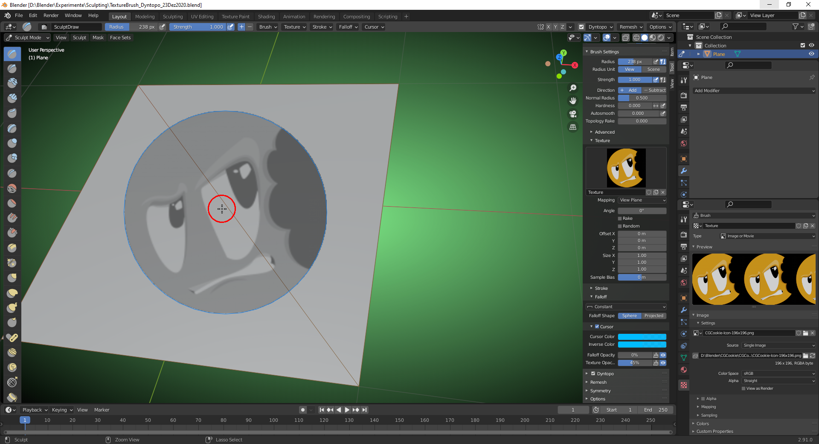
Task: Open the Face Sets menu
Action: [x=120, y=38]
